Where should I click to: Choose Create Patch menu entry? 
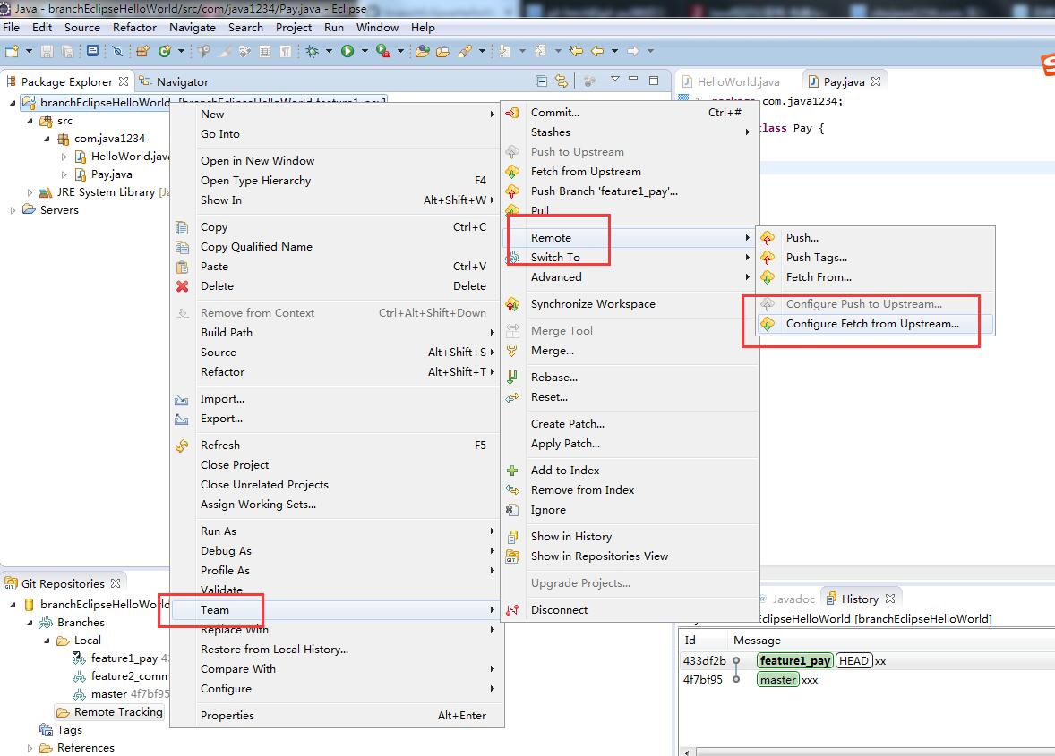[x=629, y=424]
